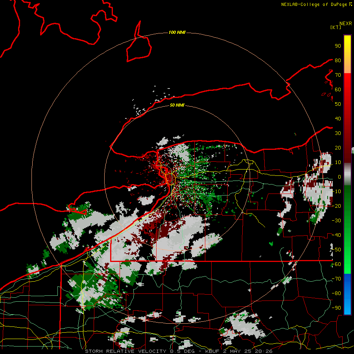The height and width of the screenshot is (354, 354).
Task: Select the bright green segment near -60 KT
Action: pos(347,260)
